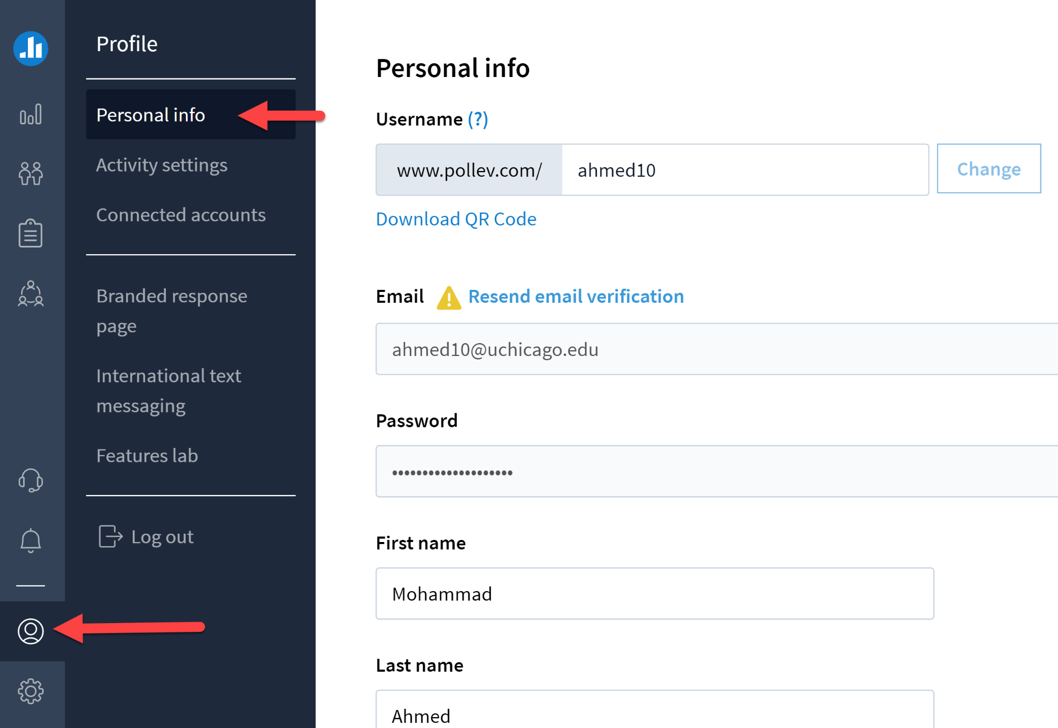This screenshot has width=1058, height=728.
Task: Open the settings gear icon
Action: click(x=31, y=691)
